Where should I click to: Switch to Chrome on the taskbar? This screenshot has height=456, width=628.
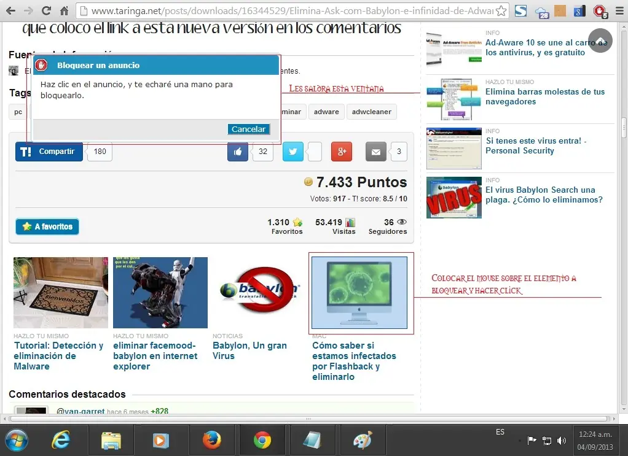(262, 441)
